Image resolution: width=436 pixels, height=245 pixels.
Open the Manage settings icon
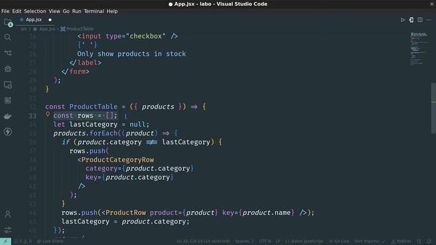(7, 230)
